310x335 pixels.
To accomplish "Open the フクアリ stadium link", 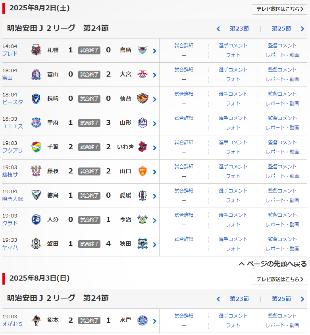I will 13,150.
